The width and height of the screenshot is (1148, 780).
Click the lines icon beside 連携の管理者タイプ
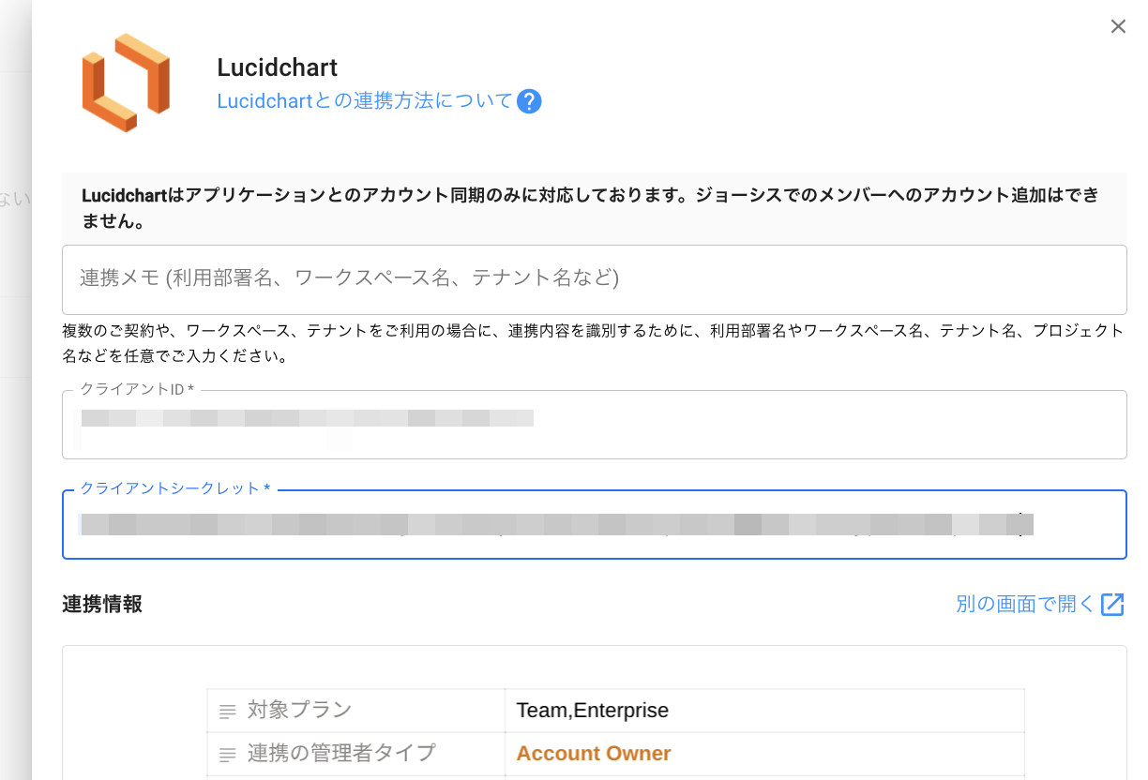pos(227,754)
